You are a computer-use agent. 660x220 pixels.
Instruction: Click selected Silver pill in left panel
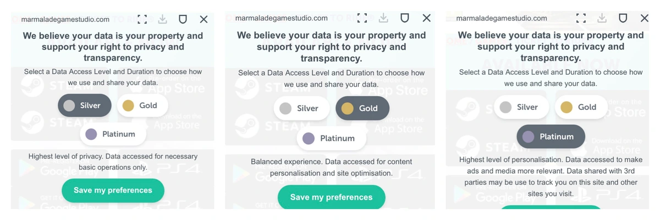point(84,106)
